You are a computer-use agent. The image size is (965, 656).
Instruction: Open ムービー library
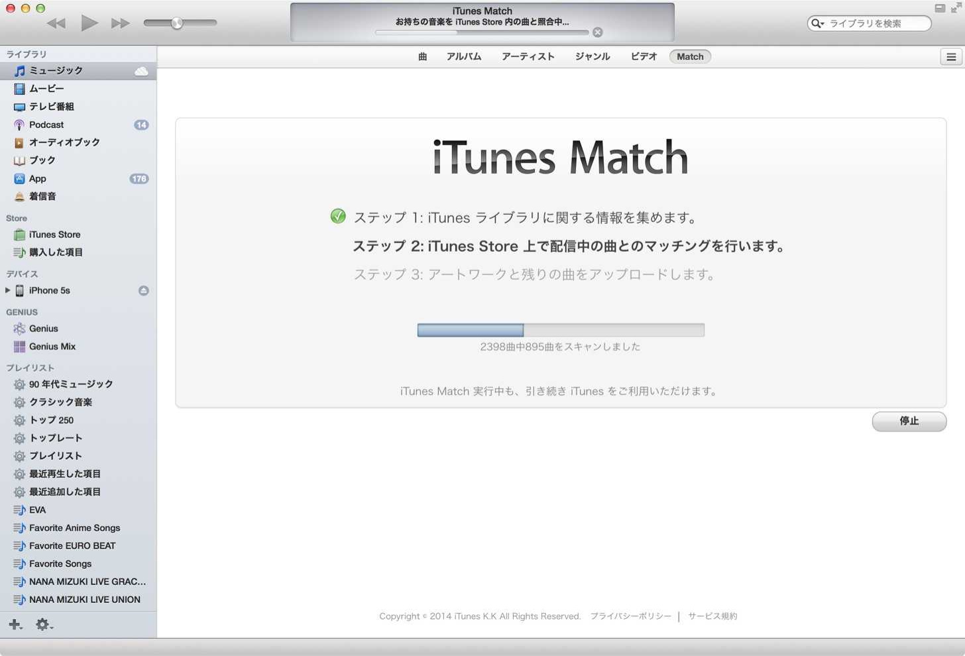(x=78, y=89)
